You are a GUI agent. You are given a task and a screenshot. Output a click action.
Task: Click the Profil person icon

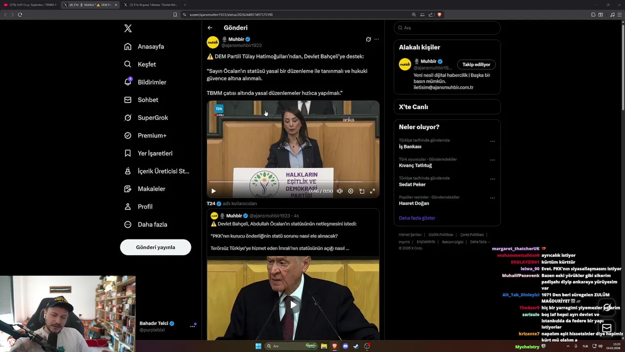coord(127,207)
